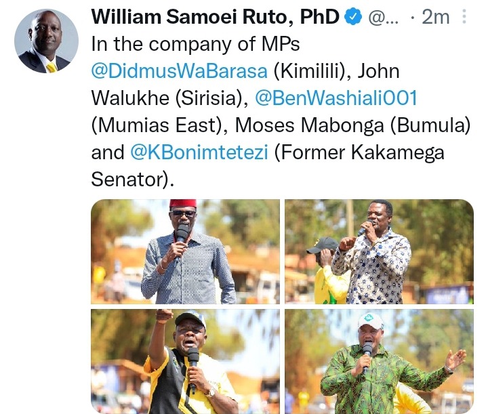Screen dimensions: 488x414
Task: Open the three-dot tweet options menu
Action: [464, 16]
